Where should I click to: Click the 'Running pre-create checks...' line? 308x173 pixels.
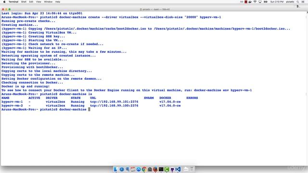[28, 21]
